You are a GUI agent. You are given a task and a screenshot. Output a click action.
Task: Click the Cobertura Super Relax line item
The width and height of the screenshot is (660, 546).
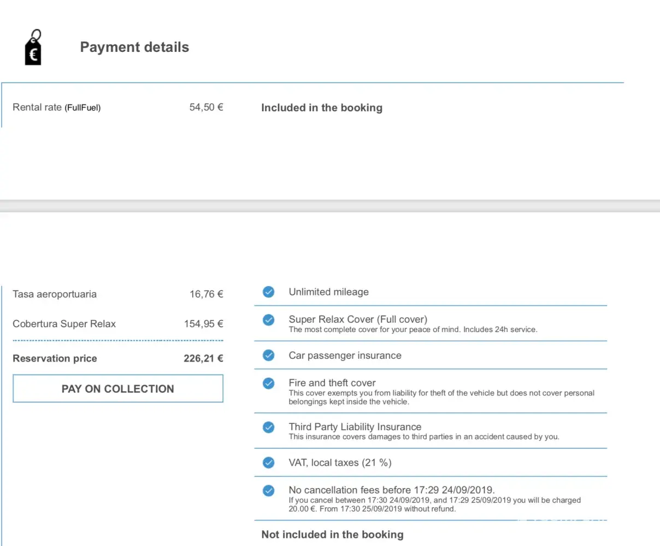pos(64,324)
